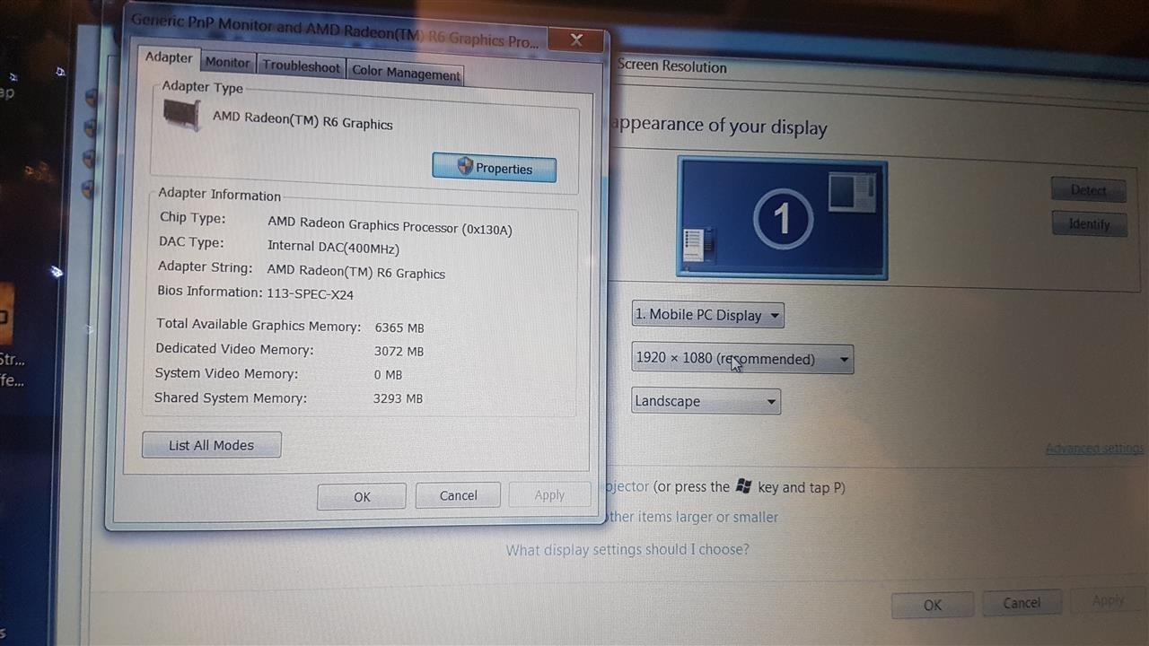This screenshot has height=646, width=1149.
Task: Click the 6365 MB total memory value
Action: click(x=399, y=327)
